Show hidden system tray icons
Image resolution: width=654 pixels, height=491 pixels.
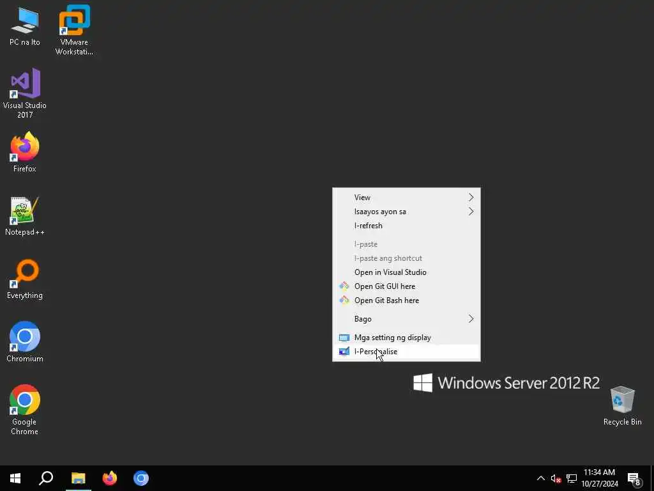click(x=540, y=478)
